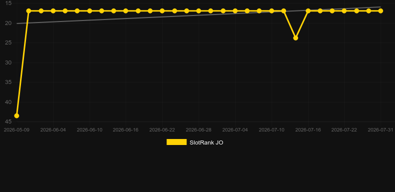Select the final data point at 2026-07-31
This screenshot has width=395, height=192.
tap(380, 11)
